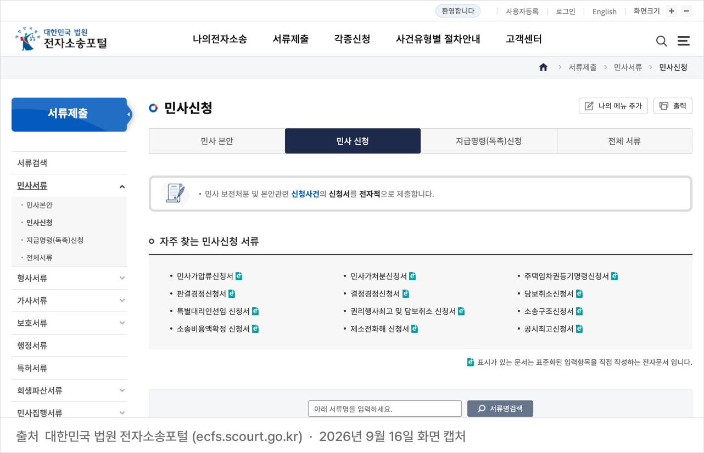This screenshot has height=453, width=704.
Task: Switch to the 전체 서류 tab
Action: point(624,141)
